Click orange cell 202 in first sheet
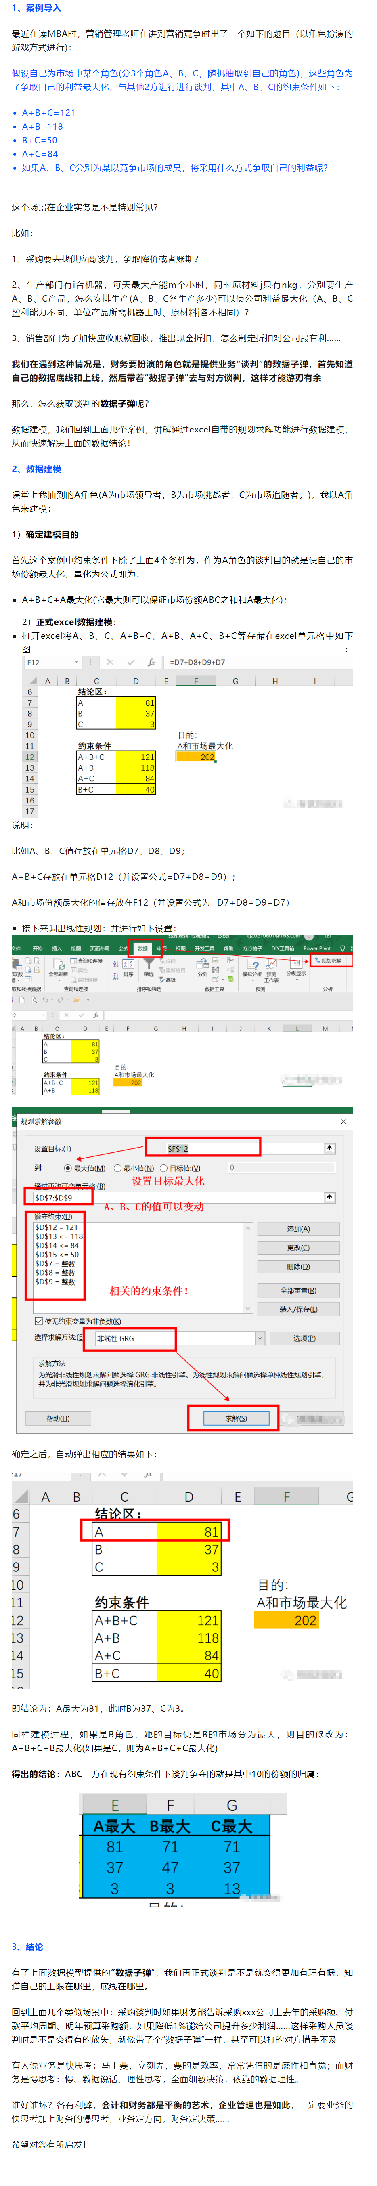377x2186 pixels. coord(195,757)
